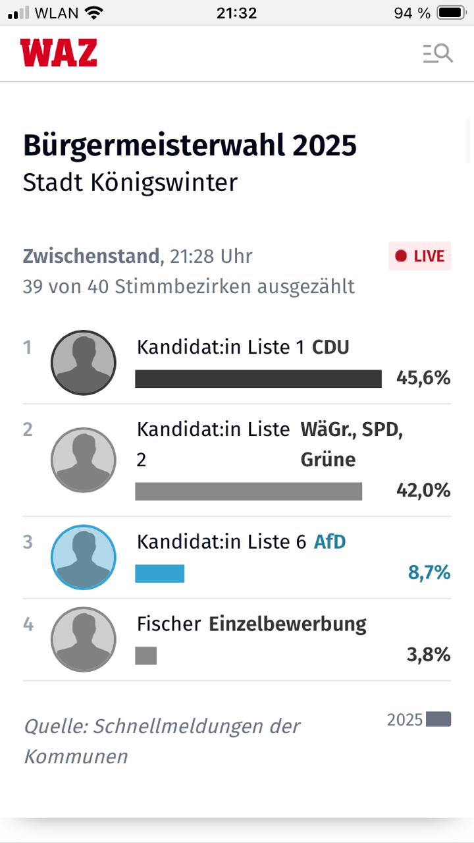Select the CDU party label
Viewport: 474px width, 843px height.
coord(330,347)
